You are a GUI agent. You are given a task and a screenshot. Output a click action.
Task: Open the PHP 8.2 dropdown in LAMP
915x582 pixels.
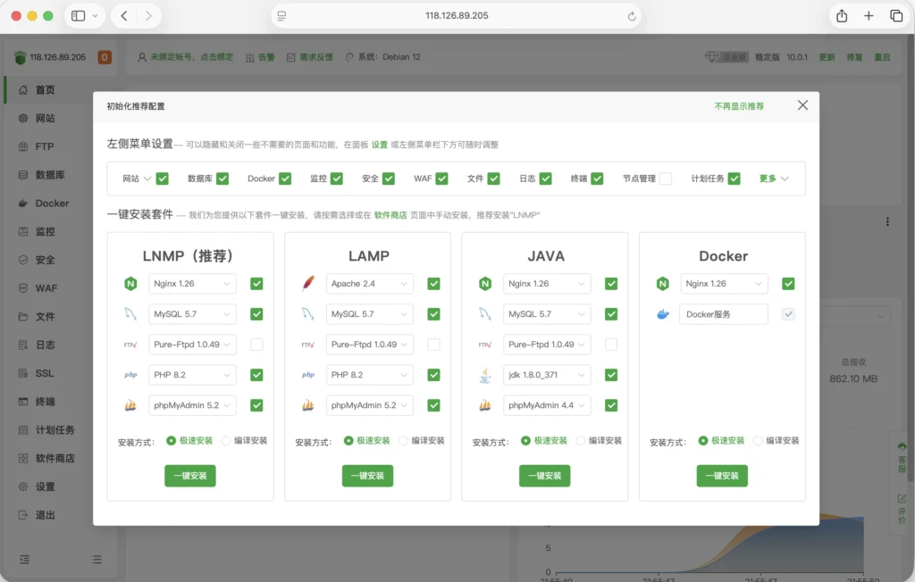[369, 375]
